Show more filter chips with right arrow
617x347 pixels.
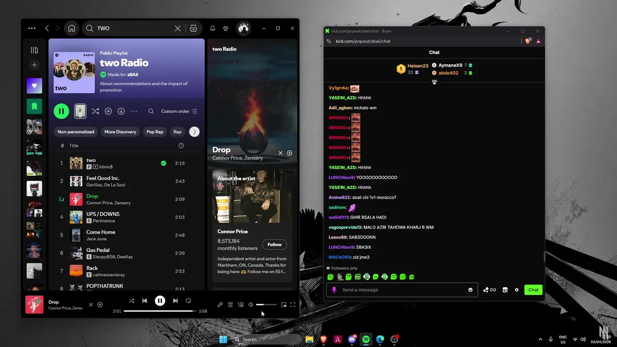194,132
